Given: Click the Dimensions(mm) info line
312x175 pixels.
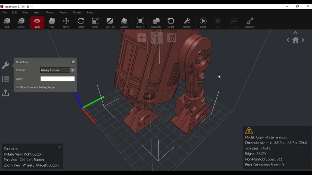Looking at the screenshot, I should click(276, 143).
